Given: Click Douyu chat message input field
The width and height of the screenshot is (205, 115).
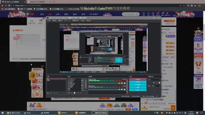Looking at the screenshot, I should click(x=159, y=108).
